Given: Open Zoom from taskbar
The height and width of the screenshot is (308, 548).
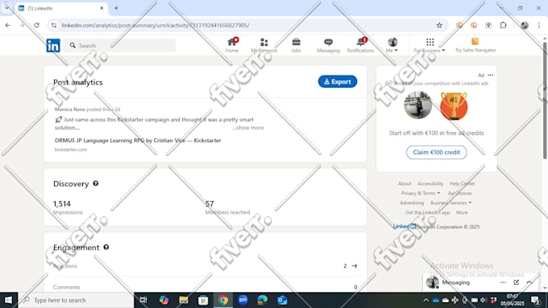Looking at the screenshot, I should [243, 300].
